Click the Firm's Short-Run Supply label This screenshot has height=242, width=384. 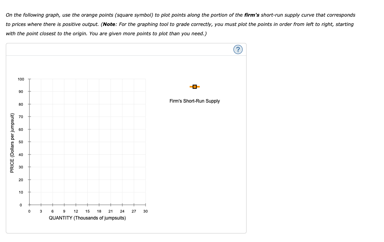pos(194,101)
